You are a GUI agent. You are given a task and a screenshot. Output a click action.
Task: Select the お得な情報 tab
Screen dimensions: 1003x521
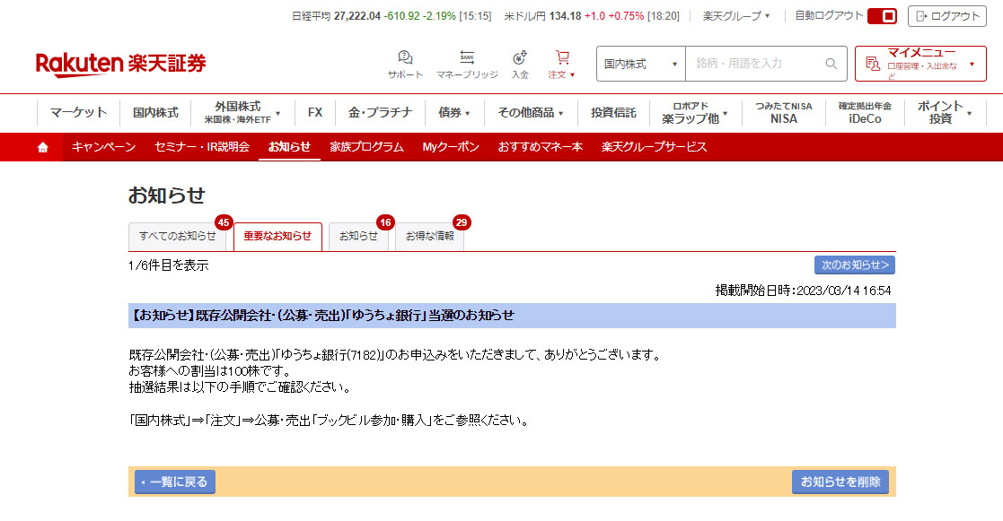point(429,237)
